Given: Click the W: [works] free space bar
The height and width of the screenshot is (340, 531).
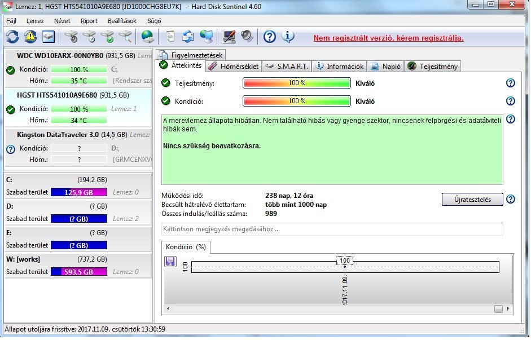Looking at the screenshot, I should pyautogui.click(x=79, y=272).
